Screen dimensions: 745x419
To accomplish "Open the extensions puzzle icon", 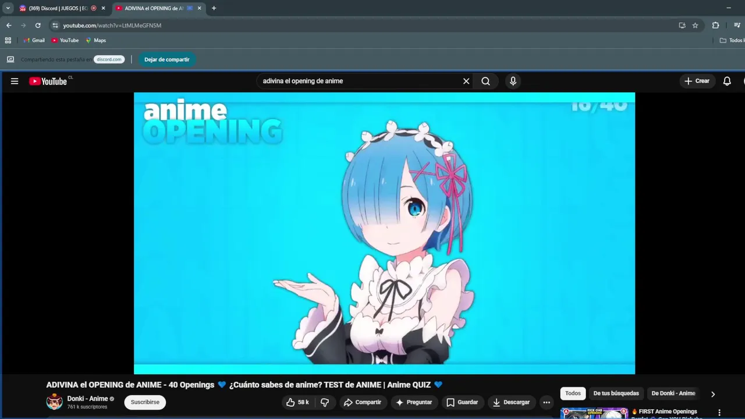I will coord(716,26).
